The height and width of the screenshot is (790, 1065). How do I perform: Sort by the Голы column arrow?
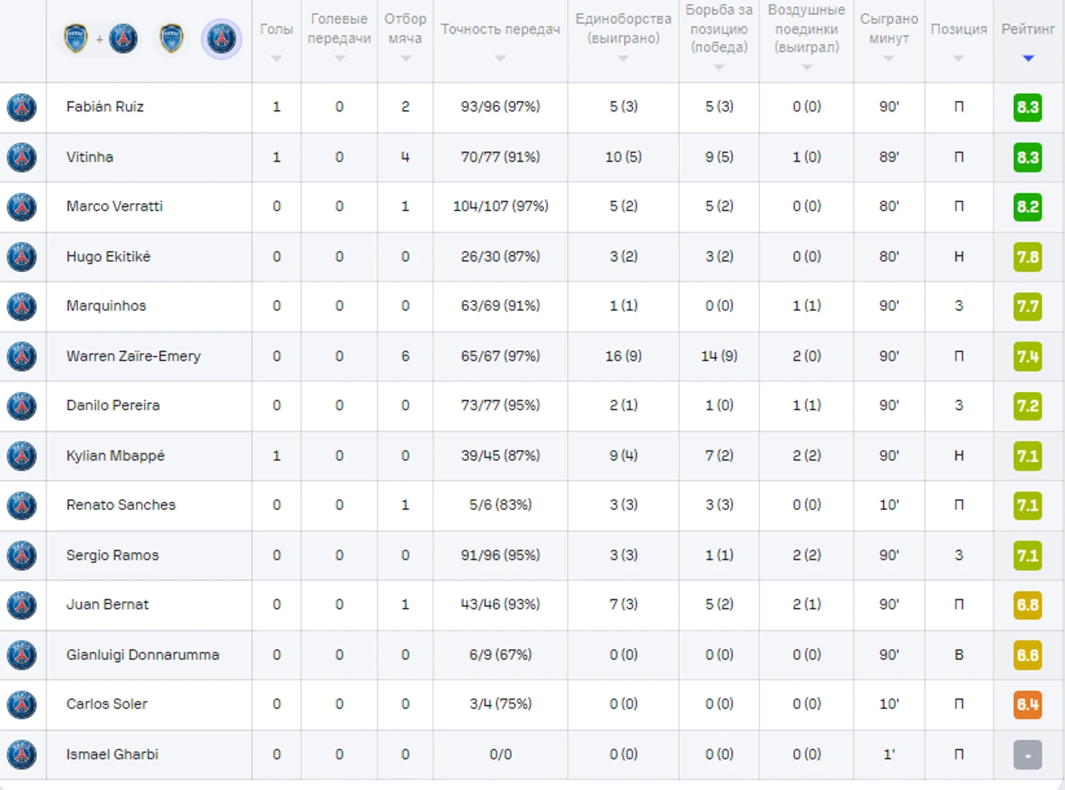pos(276,58)
